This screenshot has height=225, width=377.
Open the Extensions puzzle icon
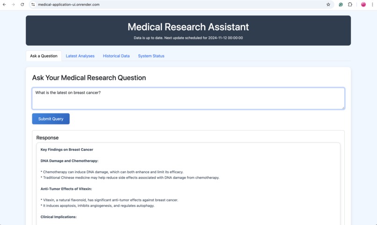[350, 5]
